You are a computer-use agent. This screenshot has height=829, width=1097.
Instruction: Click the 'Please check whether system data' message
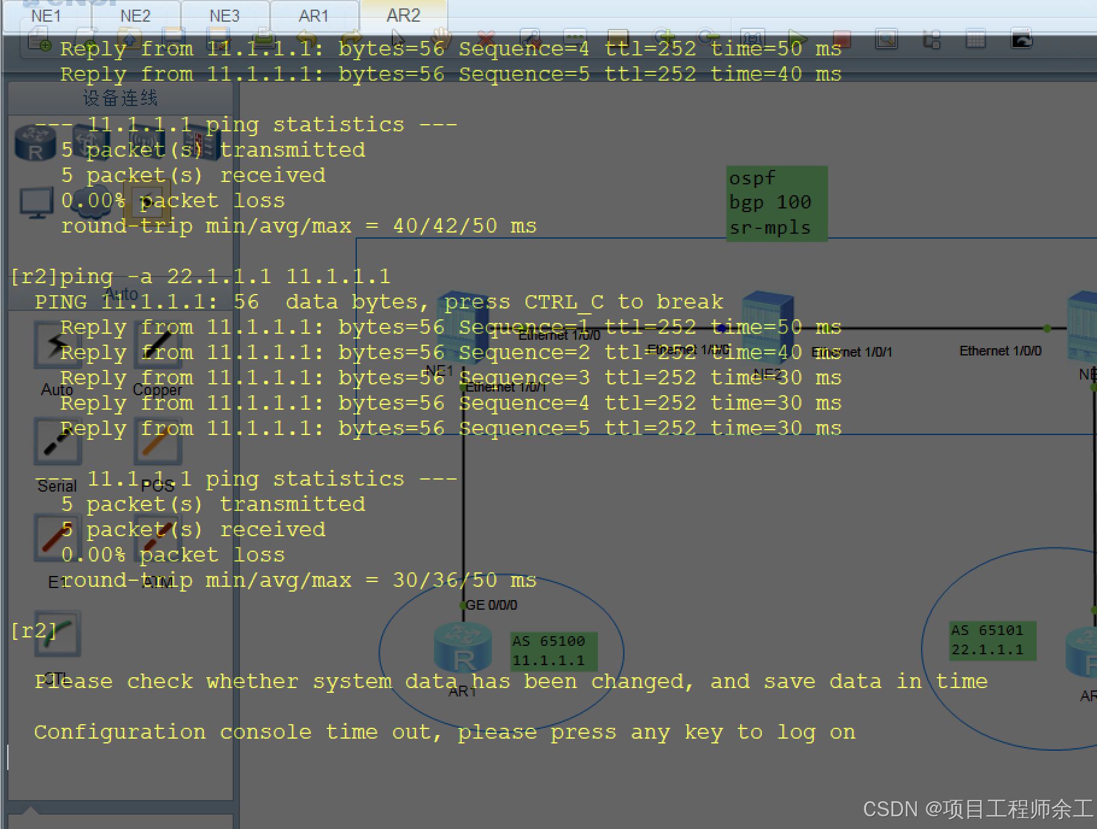pos(511,681)
